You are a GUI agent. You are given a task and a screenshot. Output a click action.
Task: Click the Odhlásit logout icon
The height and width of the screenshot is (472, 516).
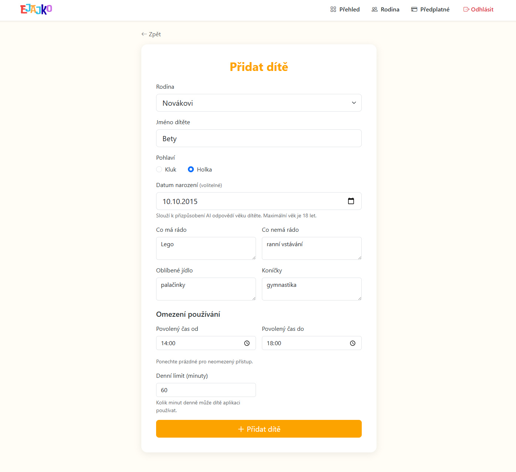click(466, 9)
